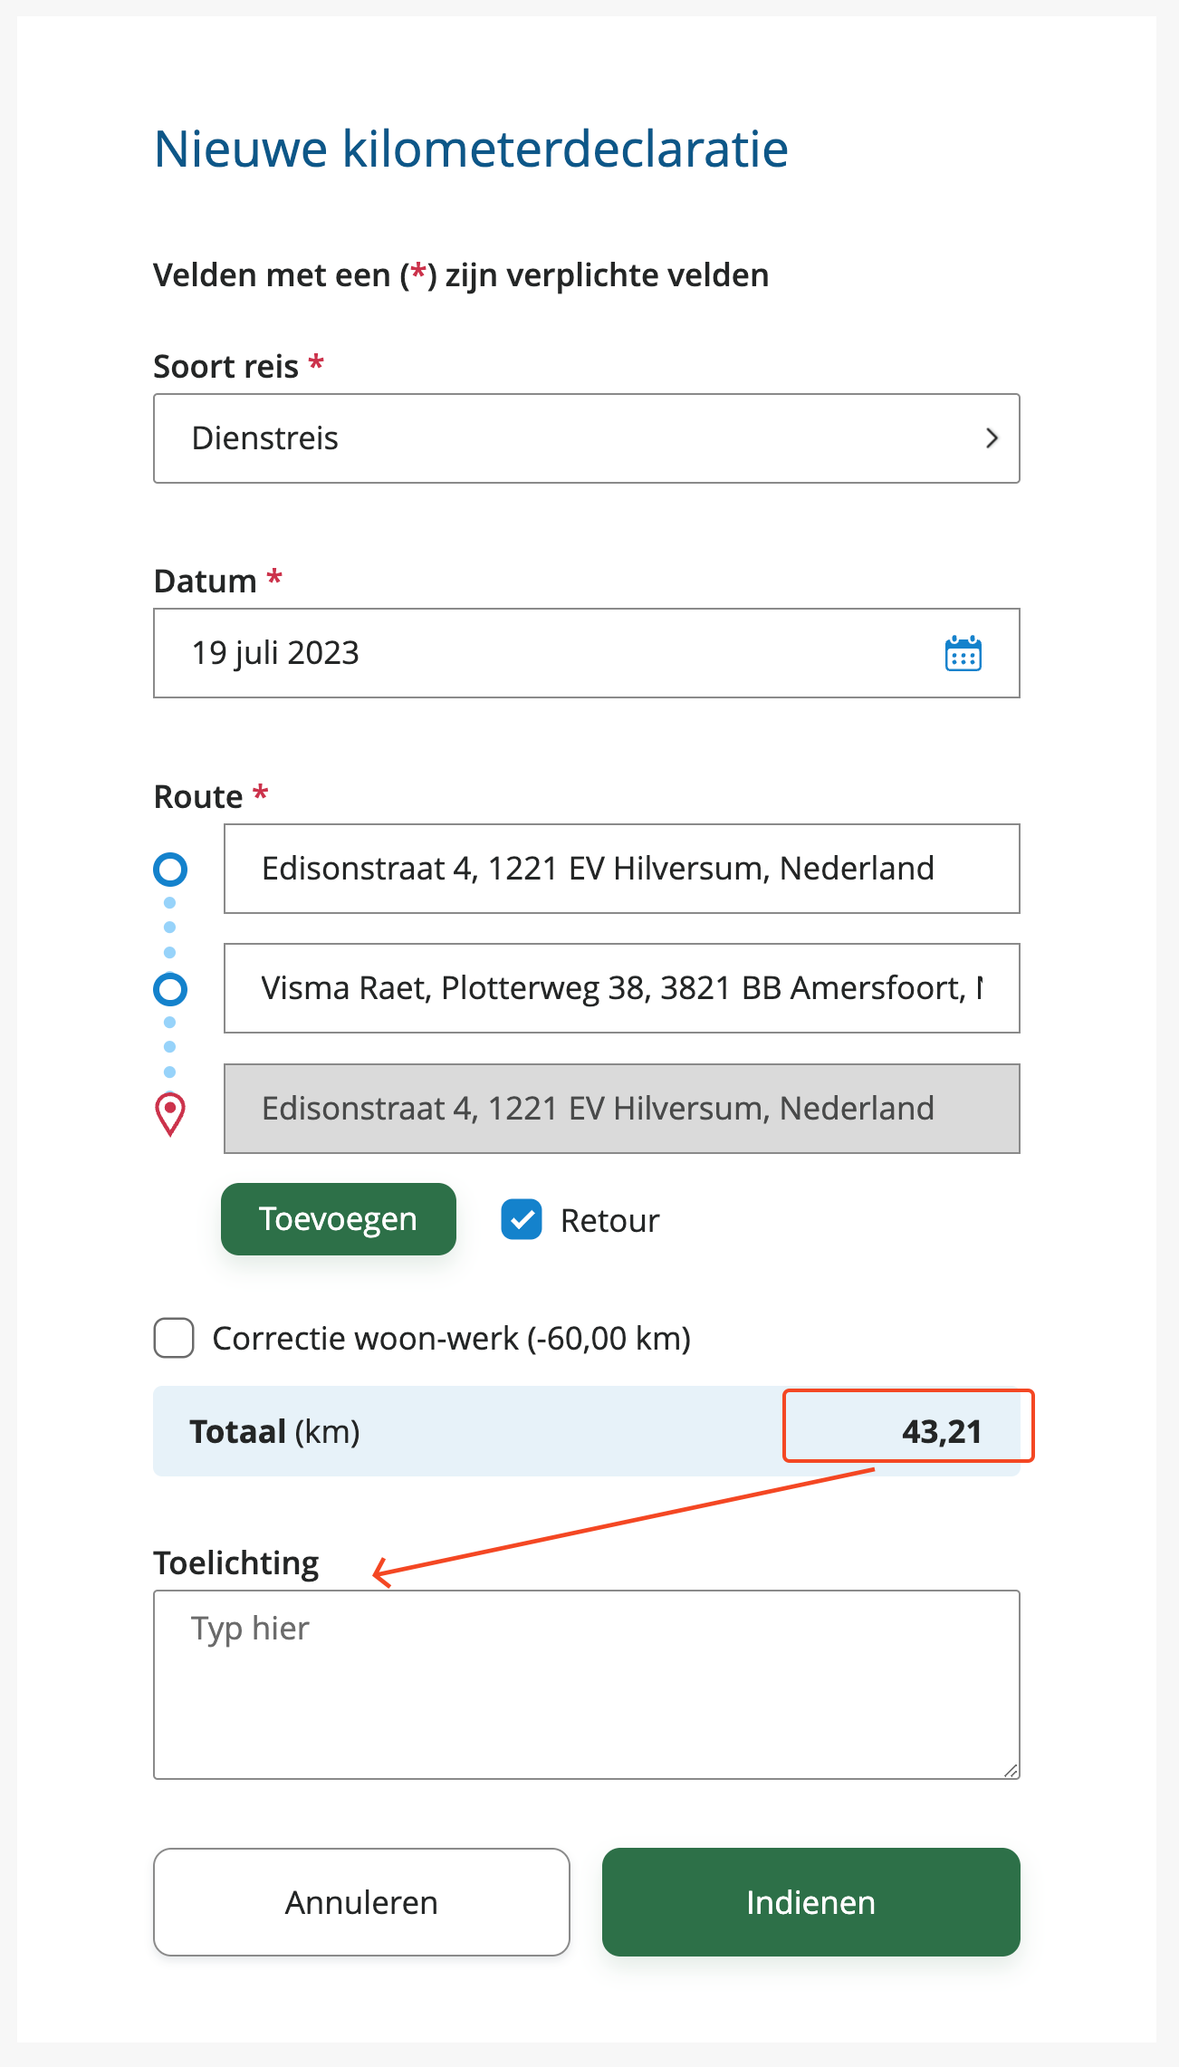Enable Correctie woon-werk checkbox
Viewport: 1179px width, 2067px height.
click(174, 1338)
